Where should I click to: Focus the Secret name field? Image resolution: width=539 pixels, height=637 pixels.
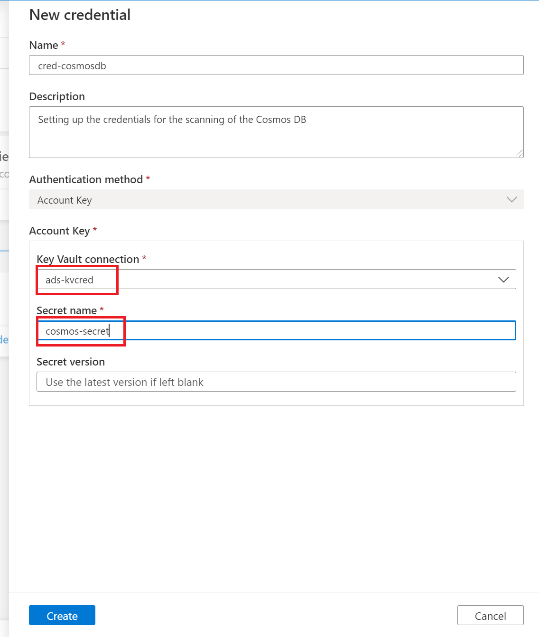coord(276,330)
